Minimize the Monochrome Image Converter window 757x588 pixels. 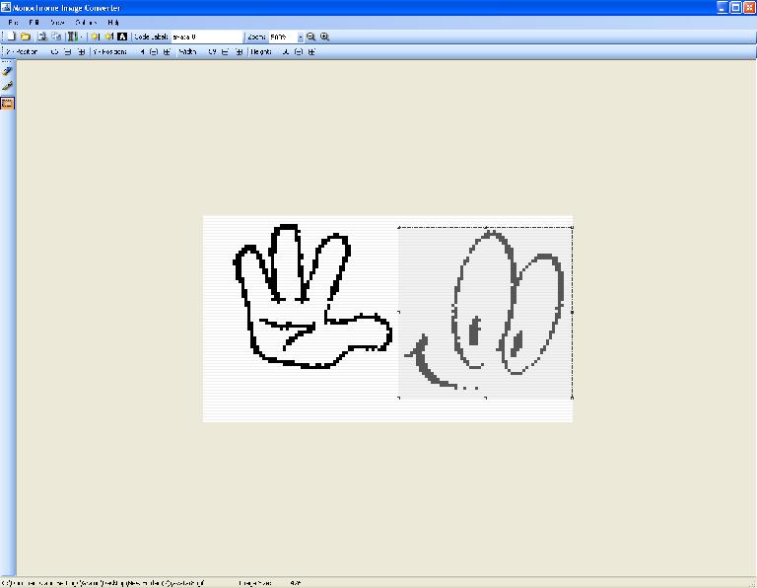(x=723, y=7)
